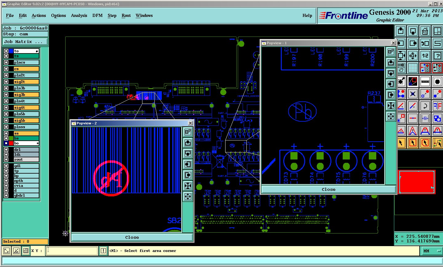Screen dimensions: 443x267
Task: Click the black net traffic-light icon
Action: 437,68
